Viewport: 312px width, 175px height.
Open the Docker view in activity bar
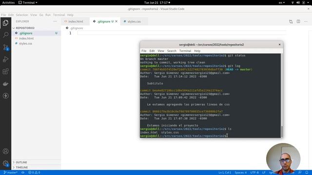(5, 84)
